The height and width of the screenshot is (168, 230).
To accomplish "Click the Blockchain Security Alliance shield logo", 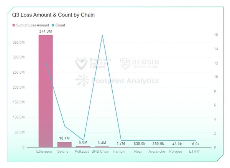I will tap(81, 63).
